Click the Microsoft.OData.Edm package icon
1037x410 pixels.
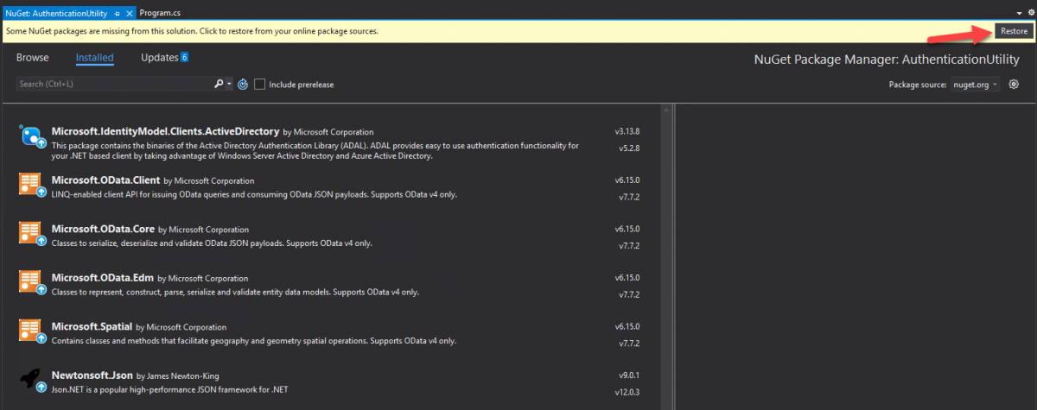(30, 284)
